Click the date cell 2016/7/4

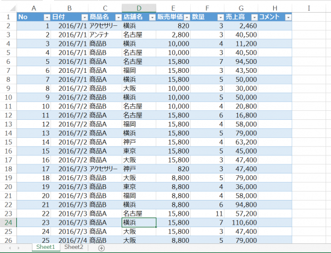(x=69, y=240)
